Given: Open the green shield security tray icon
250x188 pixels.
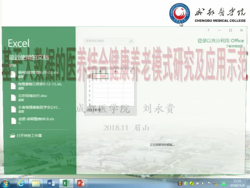Looking at the screenshot, I should point(186,183).
